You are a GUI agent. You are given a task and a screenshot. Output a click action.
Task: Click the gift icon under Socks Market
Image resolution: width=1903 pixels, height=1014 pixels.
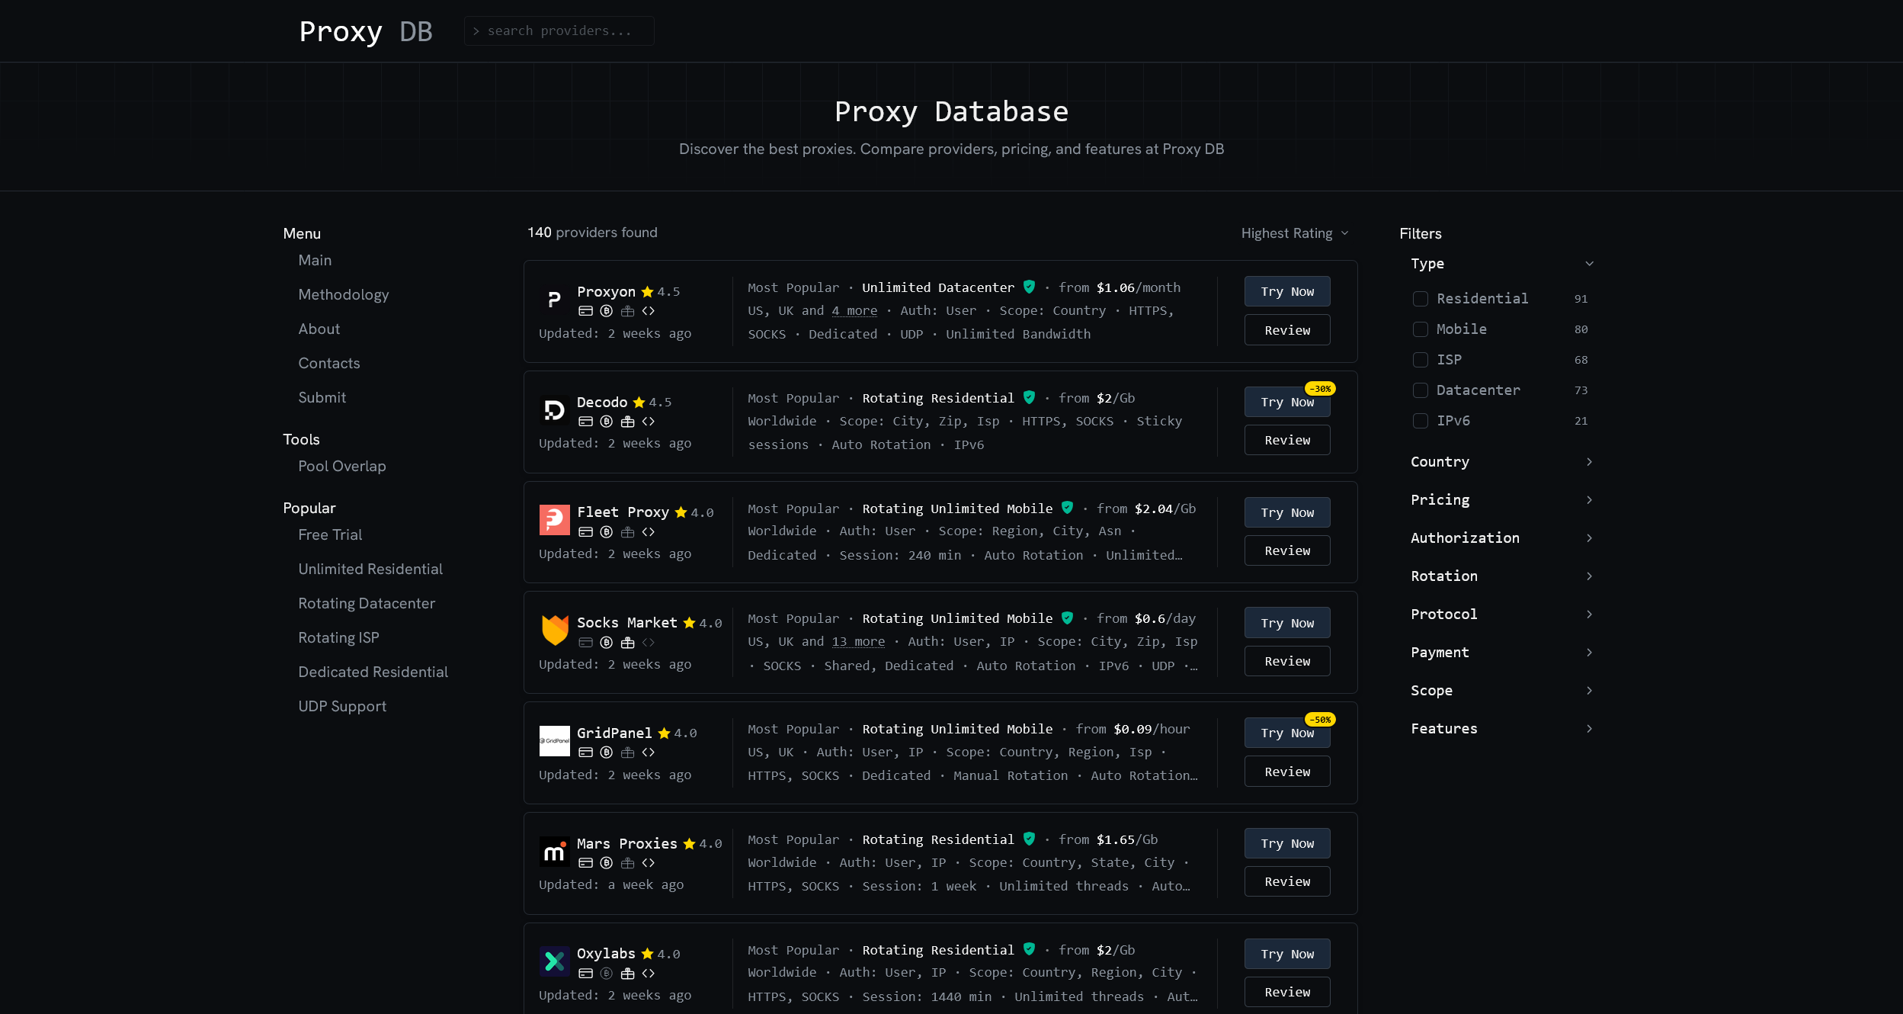[628, 643]
